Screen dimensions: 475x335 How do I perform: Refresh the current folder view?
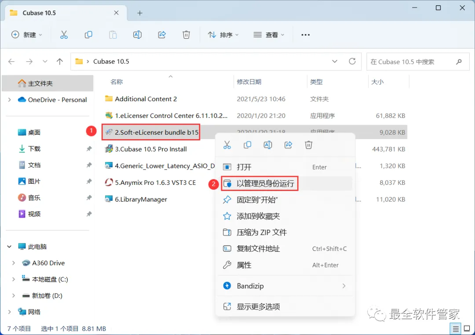click(352, 62)
